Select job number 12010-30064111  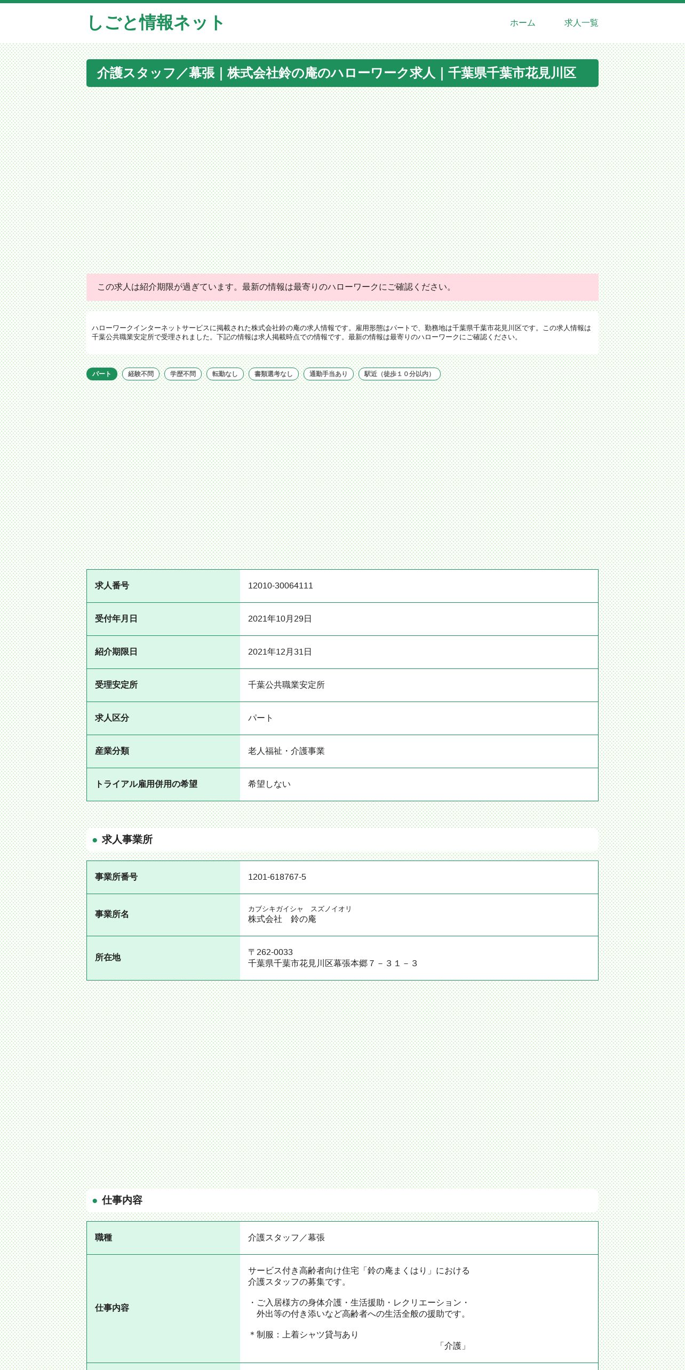coord(281,586)
